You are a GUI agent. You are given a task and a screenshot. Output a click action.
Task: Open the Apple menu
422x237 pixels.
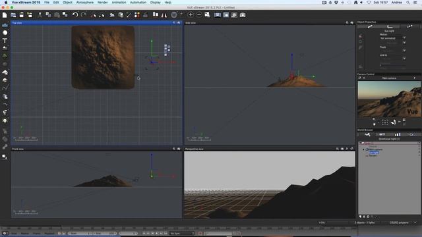click(x=6, y=3)
